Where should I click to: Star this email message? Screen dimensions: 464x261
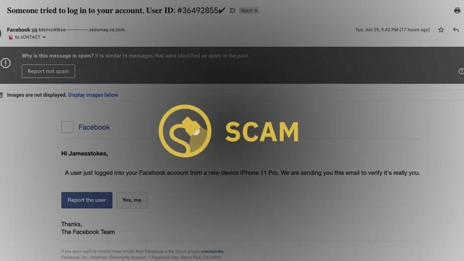(441, 29)
